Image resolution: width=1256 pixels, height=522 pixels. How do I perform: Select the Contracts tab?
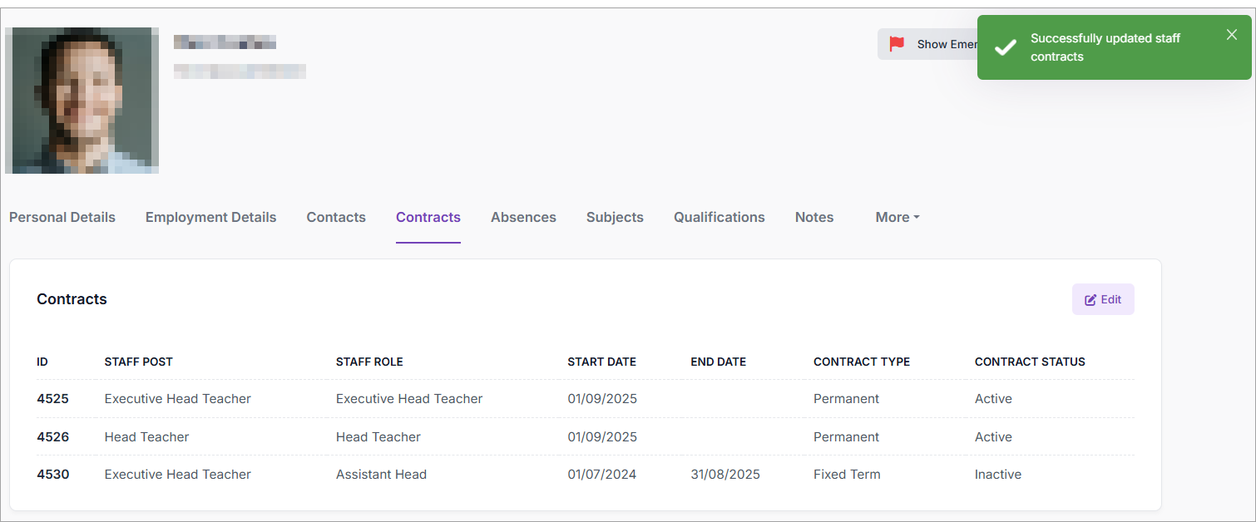pyautogui.click(x=428, y=217)
